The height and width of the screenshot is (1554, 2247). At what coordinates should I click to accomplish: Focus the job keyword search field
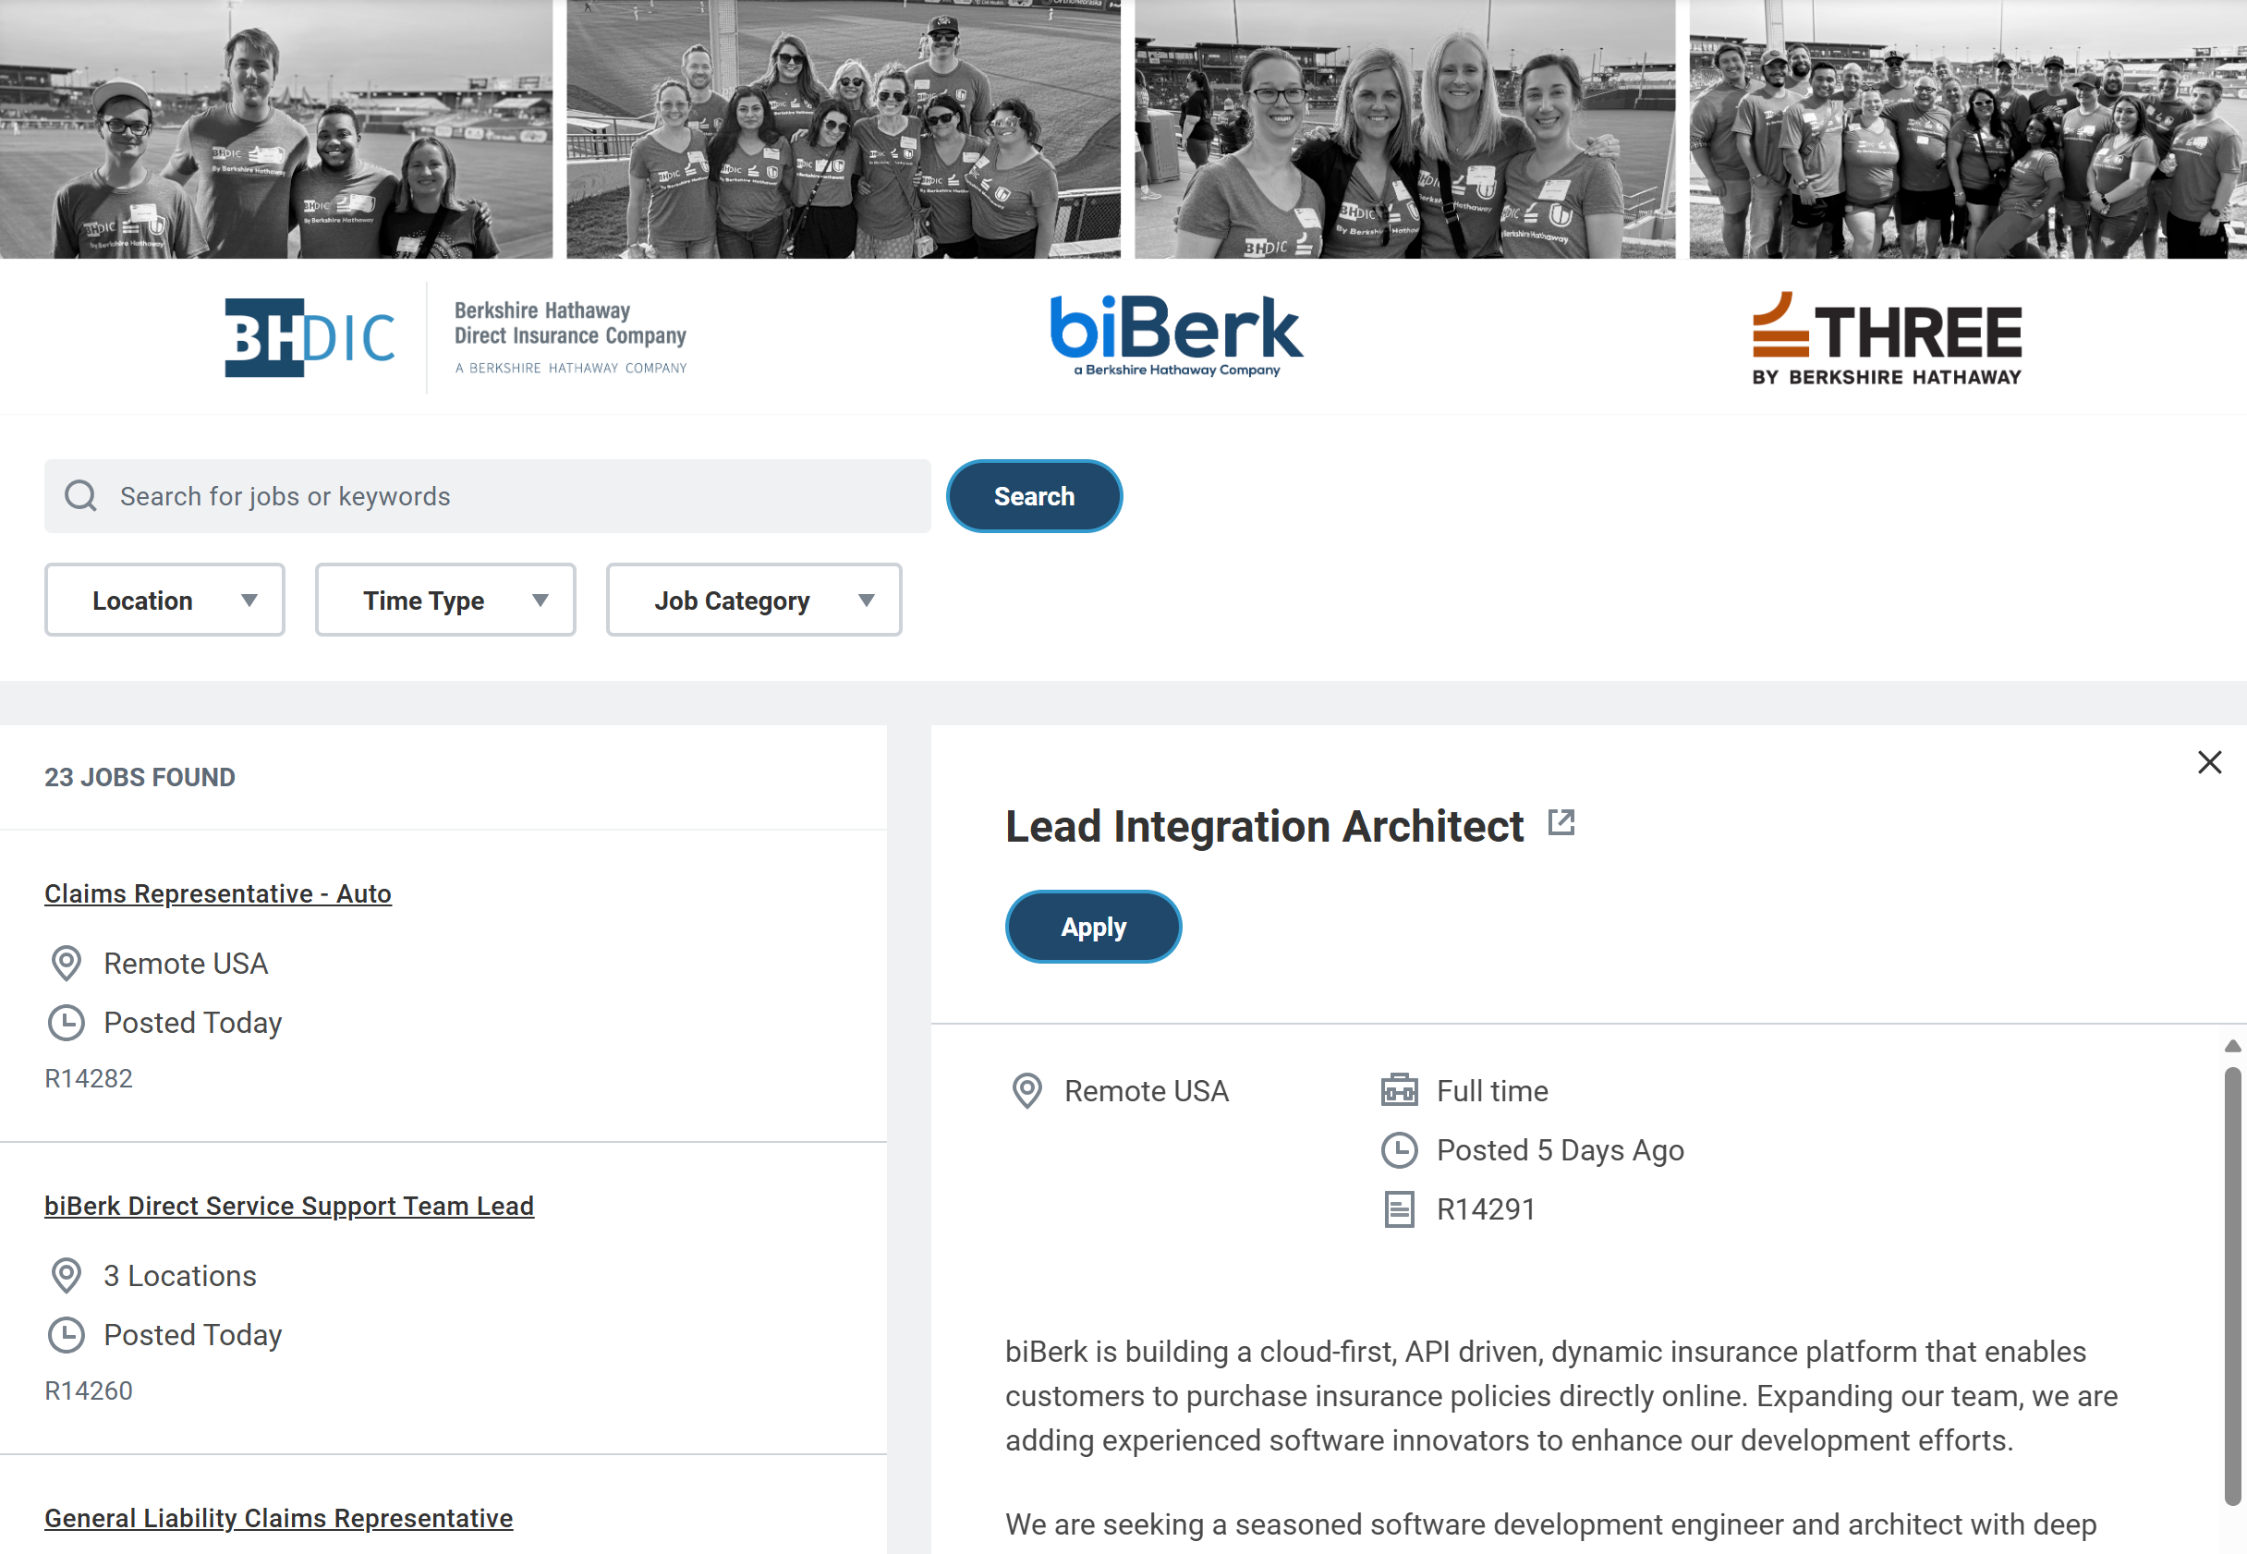tap(488, 495)
